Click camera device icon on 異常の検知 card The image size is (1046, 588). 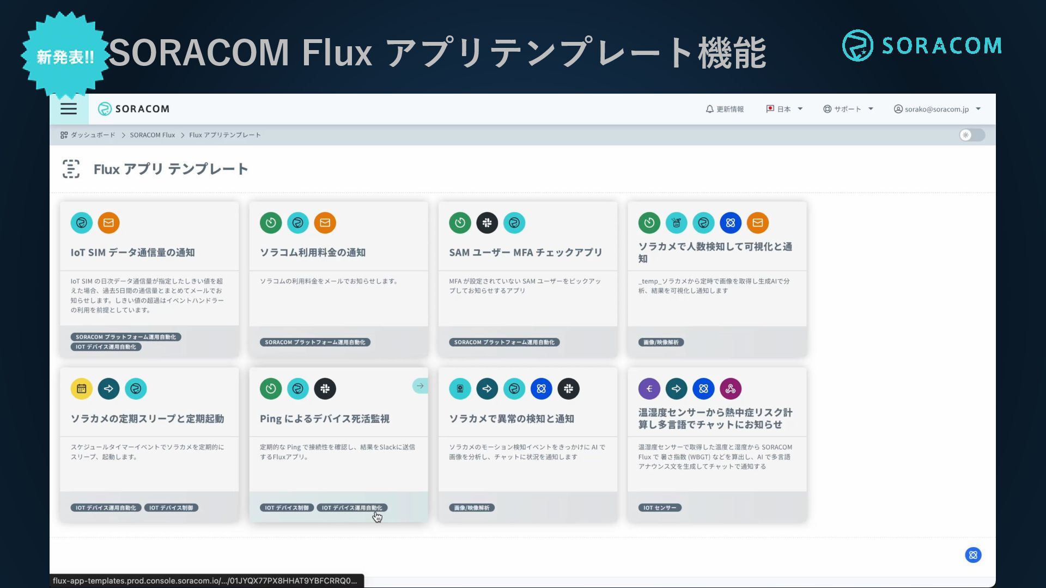tap(460, 389)
